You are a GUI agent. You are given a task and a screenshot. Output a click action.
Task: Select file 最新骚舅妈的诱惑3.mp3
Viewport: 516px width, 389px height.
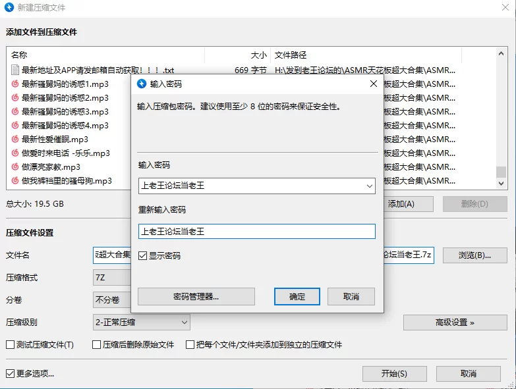65,112
